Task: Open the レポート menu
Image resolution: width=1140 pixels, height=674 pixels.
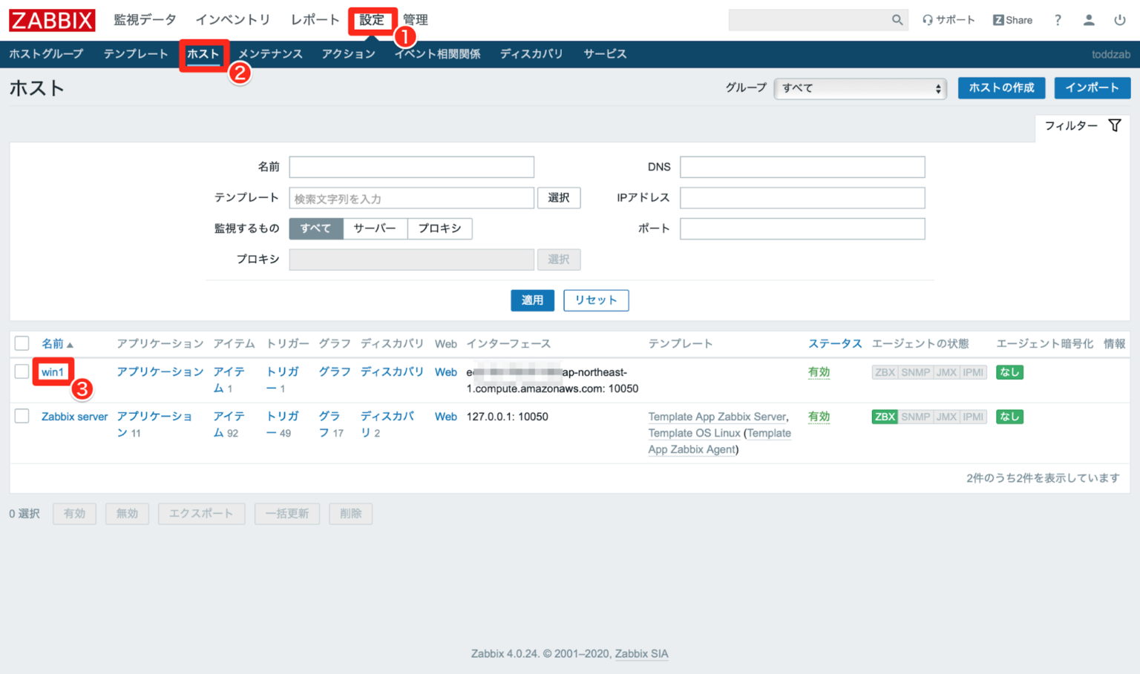Action: pyautogui.click(x=315, y=20)
